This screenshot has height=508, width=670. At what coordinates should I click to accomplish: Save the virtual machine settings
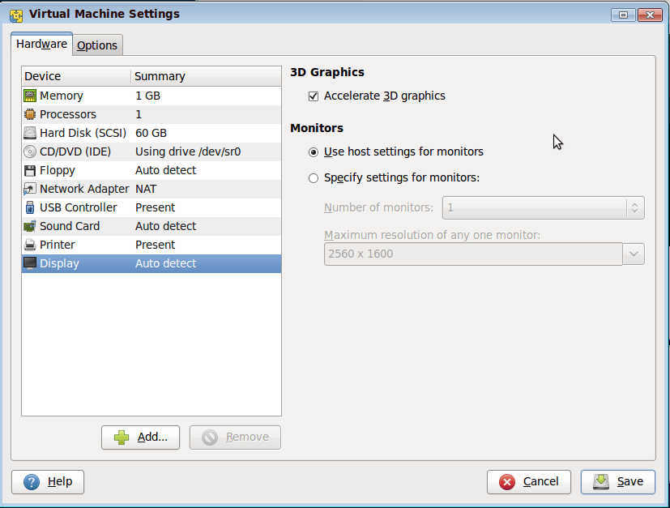pyautogui.click(x=617, y=481)
